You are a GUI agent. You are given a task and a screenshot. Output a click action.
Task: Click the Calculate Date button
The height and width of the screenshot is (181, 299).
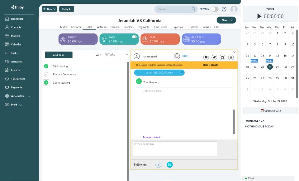point(270,111)
